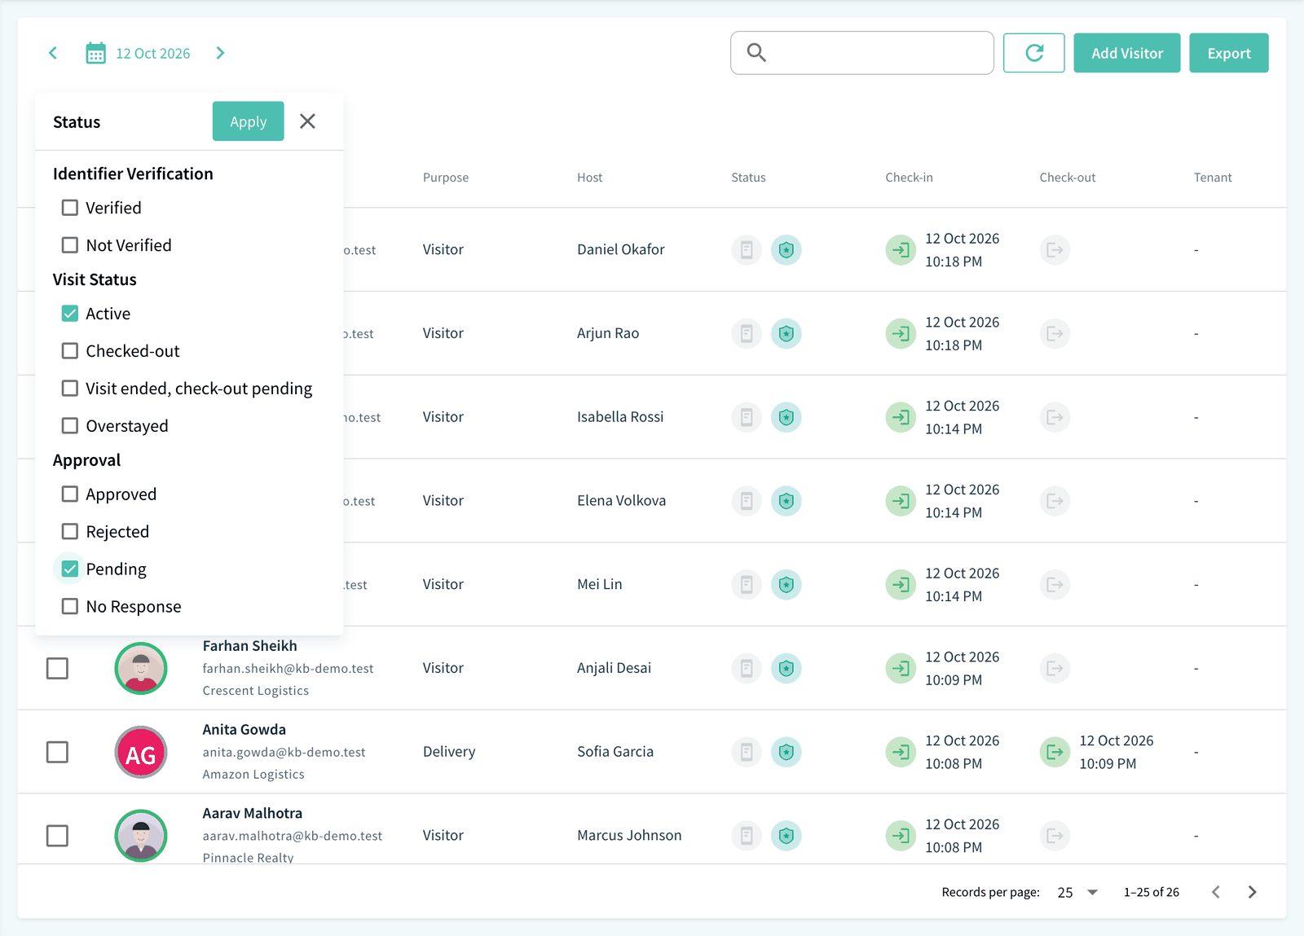
Task: Click the Export button
Action: click(x=1228, y=53)
